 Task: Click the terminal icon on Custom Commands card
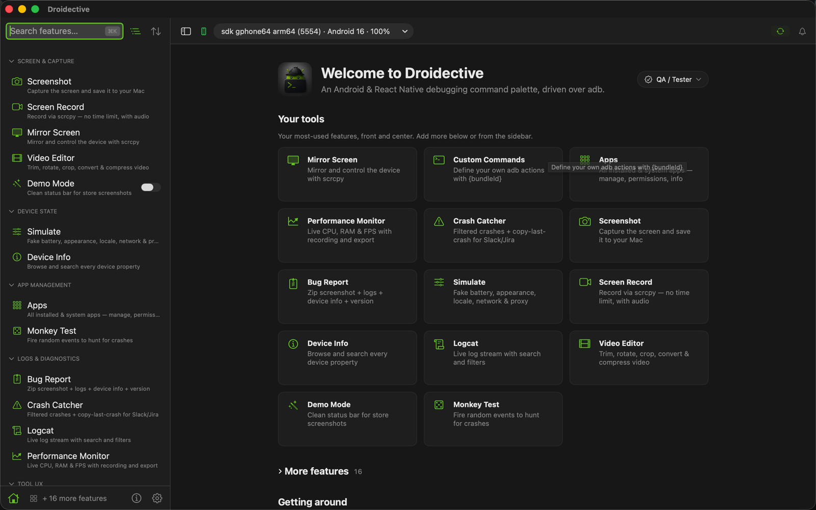coord(439,160)
